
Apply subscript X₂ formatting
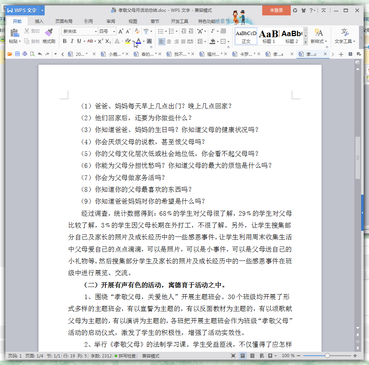[x=108, y=41]
